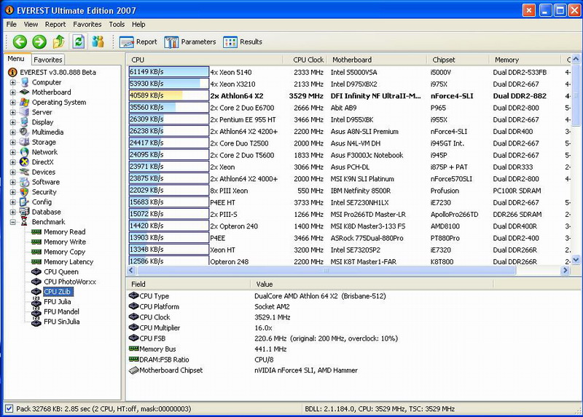Sort by the CPU Clock column header
This screenshot has width=583, height=417.
coord(305,60)
